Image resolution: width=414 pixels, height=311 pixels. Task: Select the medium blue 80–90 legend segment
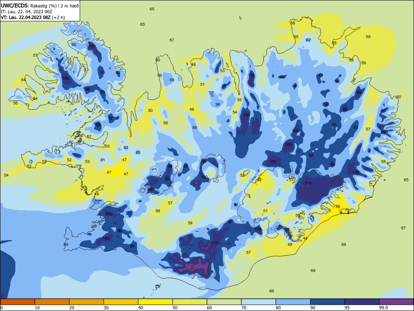293,302
